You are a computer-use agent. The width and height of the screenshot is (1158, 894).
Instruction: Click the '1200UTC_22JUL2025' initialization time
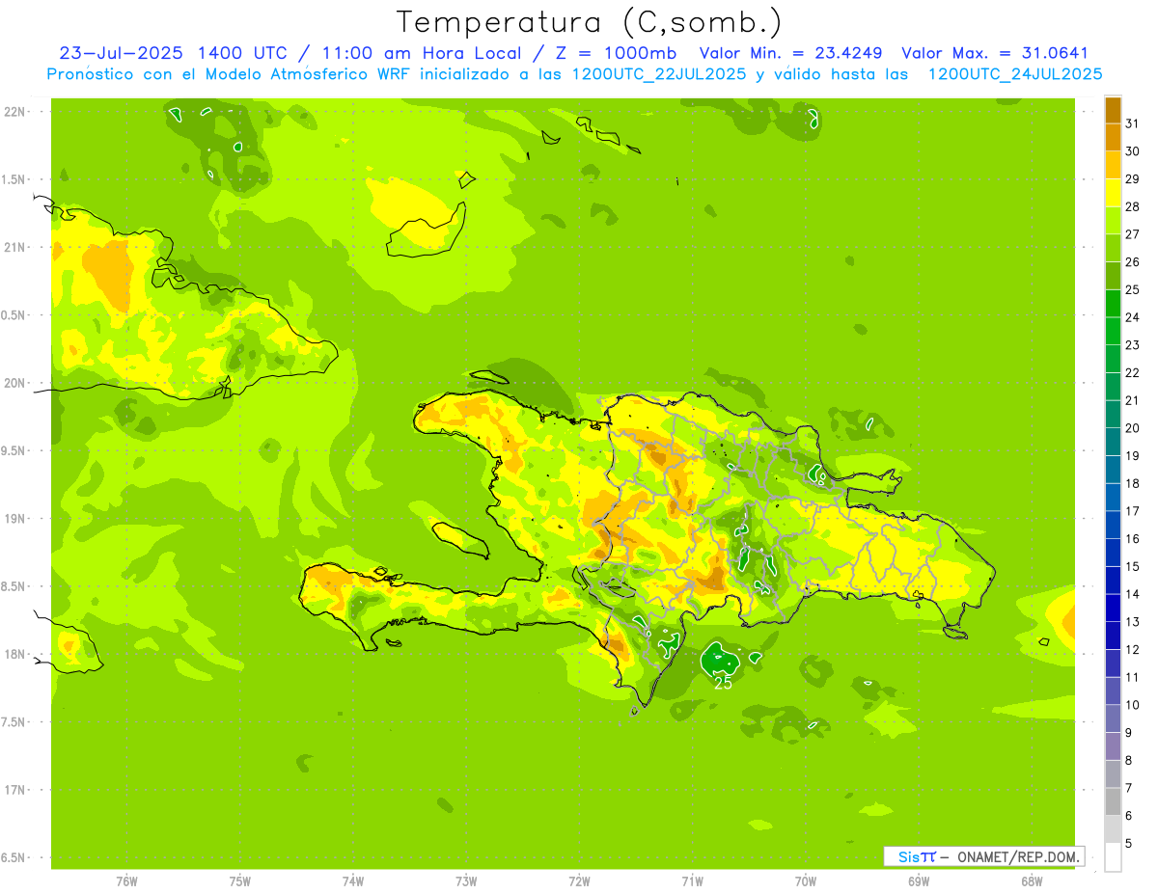(659, 73)
